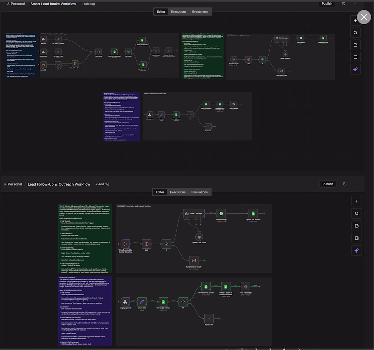Image resolution: width=374 pixels, height=350 pixels.
Task: Open the Wait node in Lead Follow-Up workflow
Action: 147,244
